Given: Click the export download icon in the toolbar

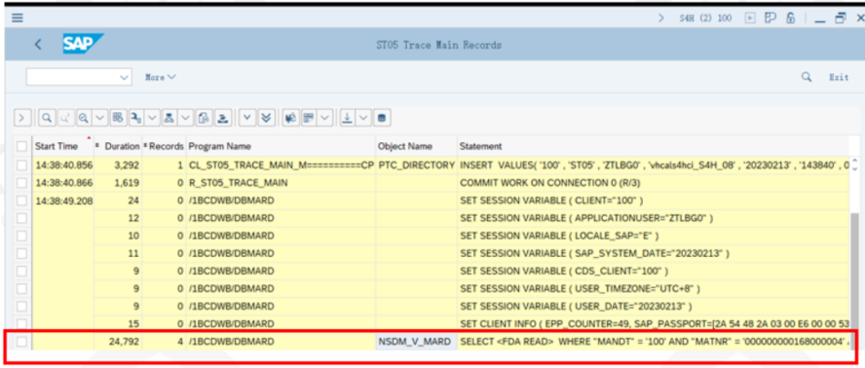Looking at the screenshot, I should (x=347, y=118).
